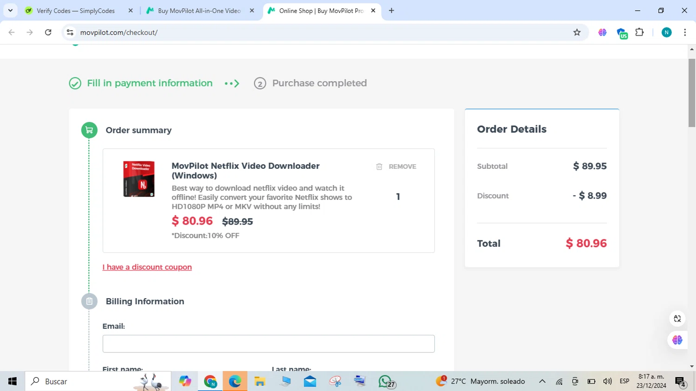The width and height of the screenshot is (696, 391).
Task: Open the I have a discount coupon link
Action: point(147,267)
